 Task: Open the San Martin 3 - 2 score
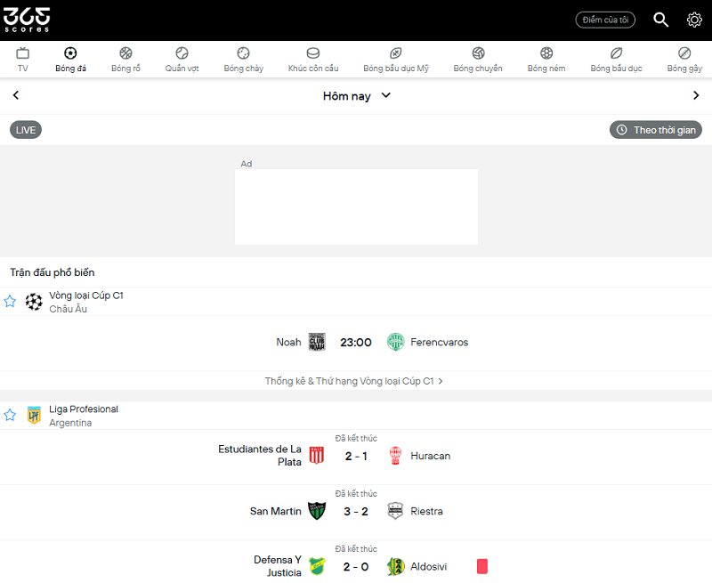pyautogui.click(x=356, y=512)
